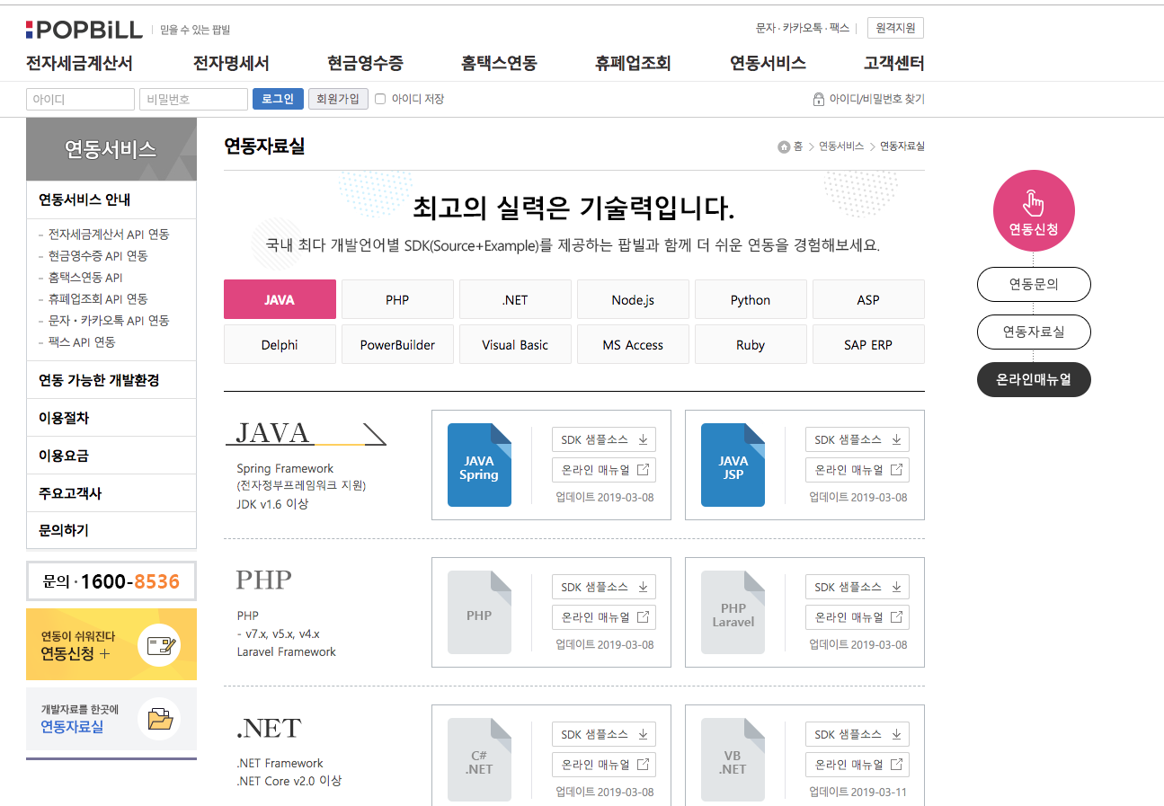Screen dimensions: 1164x806
Task: Open 현금영수증 API 연동 sidebar link
Action: 98,256
